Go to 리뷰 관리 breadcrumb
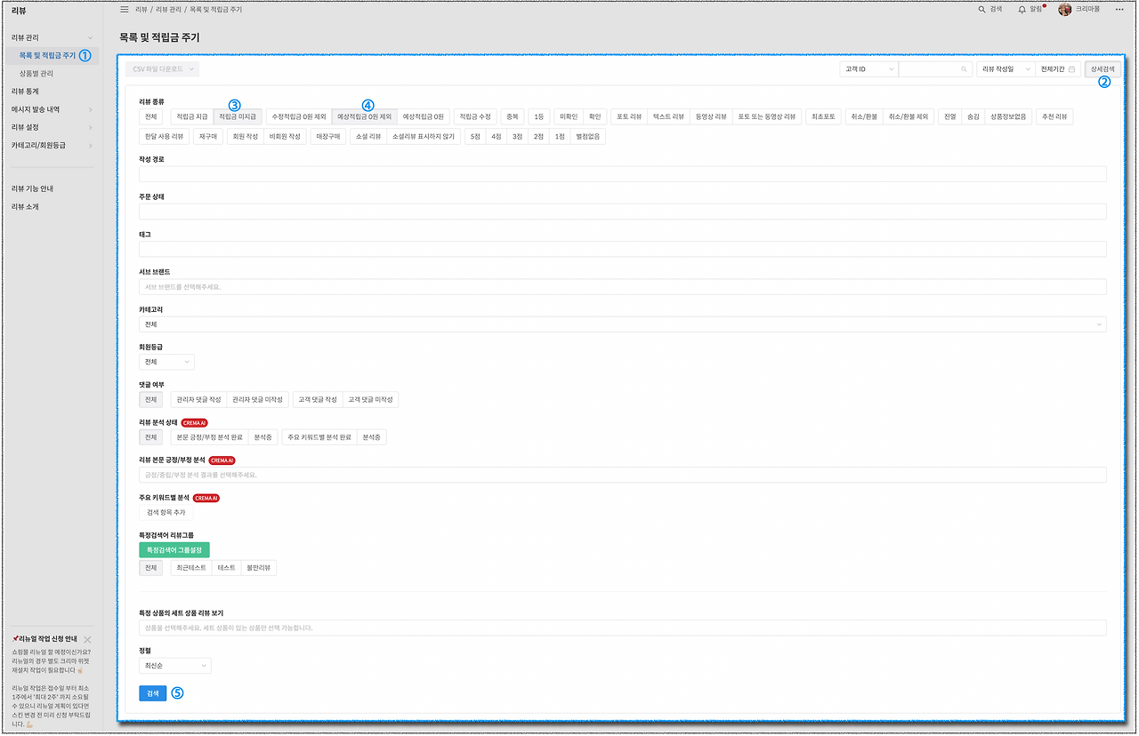Viewport: 1139px width, 736px height. pos(169,9)
